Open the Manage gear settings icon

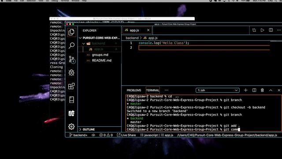pos(71,127)
